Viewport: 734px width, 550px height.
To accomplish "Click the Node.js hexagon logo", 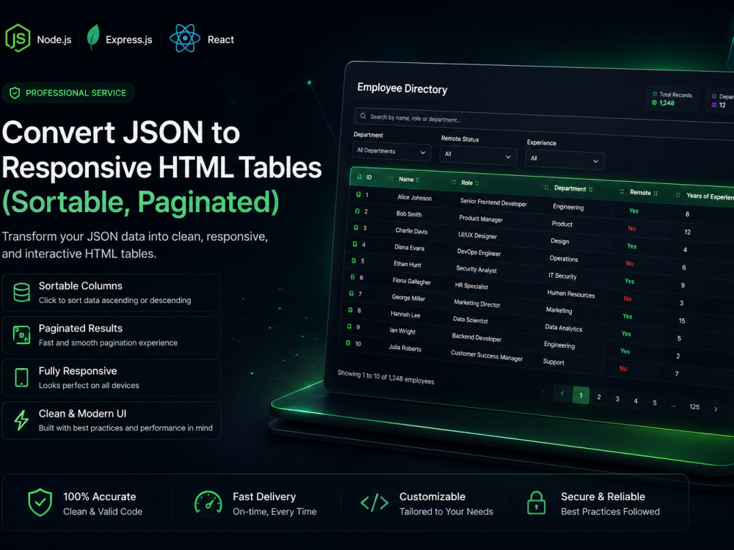I will pyautogui.click(x=18, y=38).
